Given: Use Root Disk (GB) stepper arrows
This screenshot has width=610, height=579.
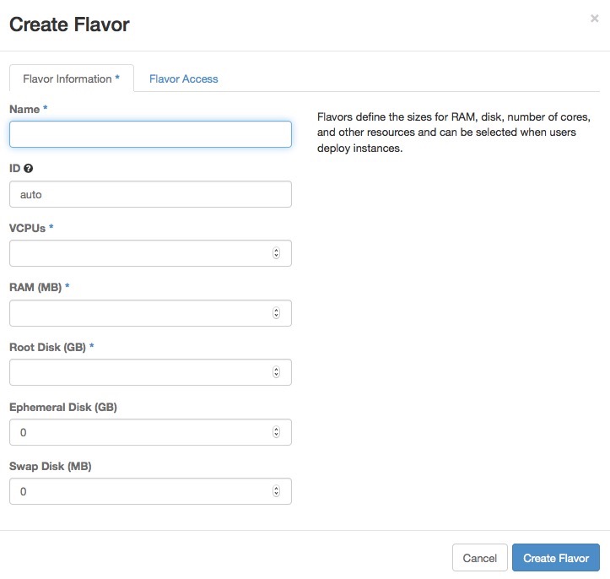Looking at the screenshot, I should [x=277, y=372].
